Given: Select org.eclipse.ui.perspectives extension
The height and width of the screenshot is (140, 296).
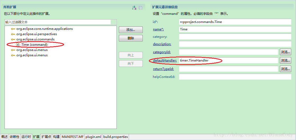Looking at the screenshot, I should pyautogui.click(x=37, y=34).
